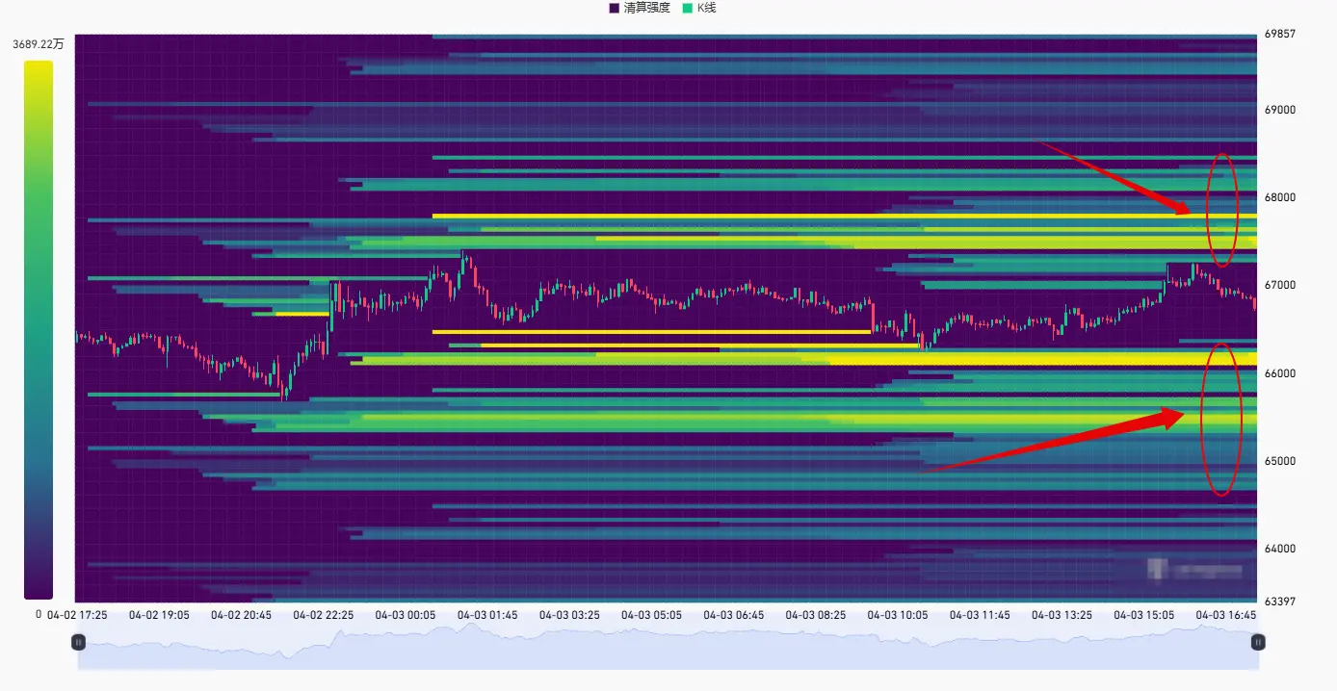The image size is (1337, 691).
Task: Click the 0 minimum scale value
Action: pos(39,613)
